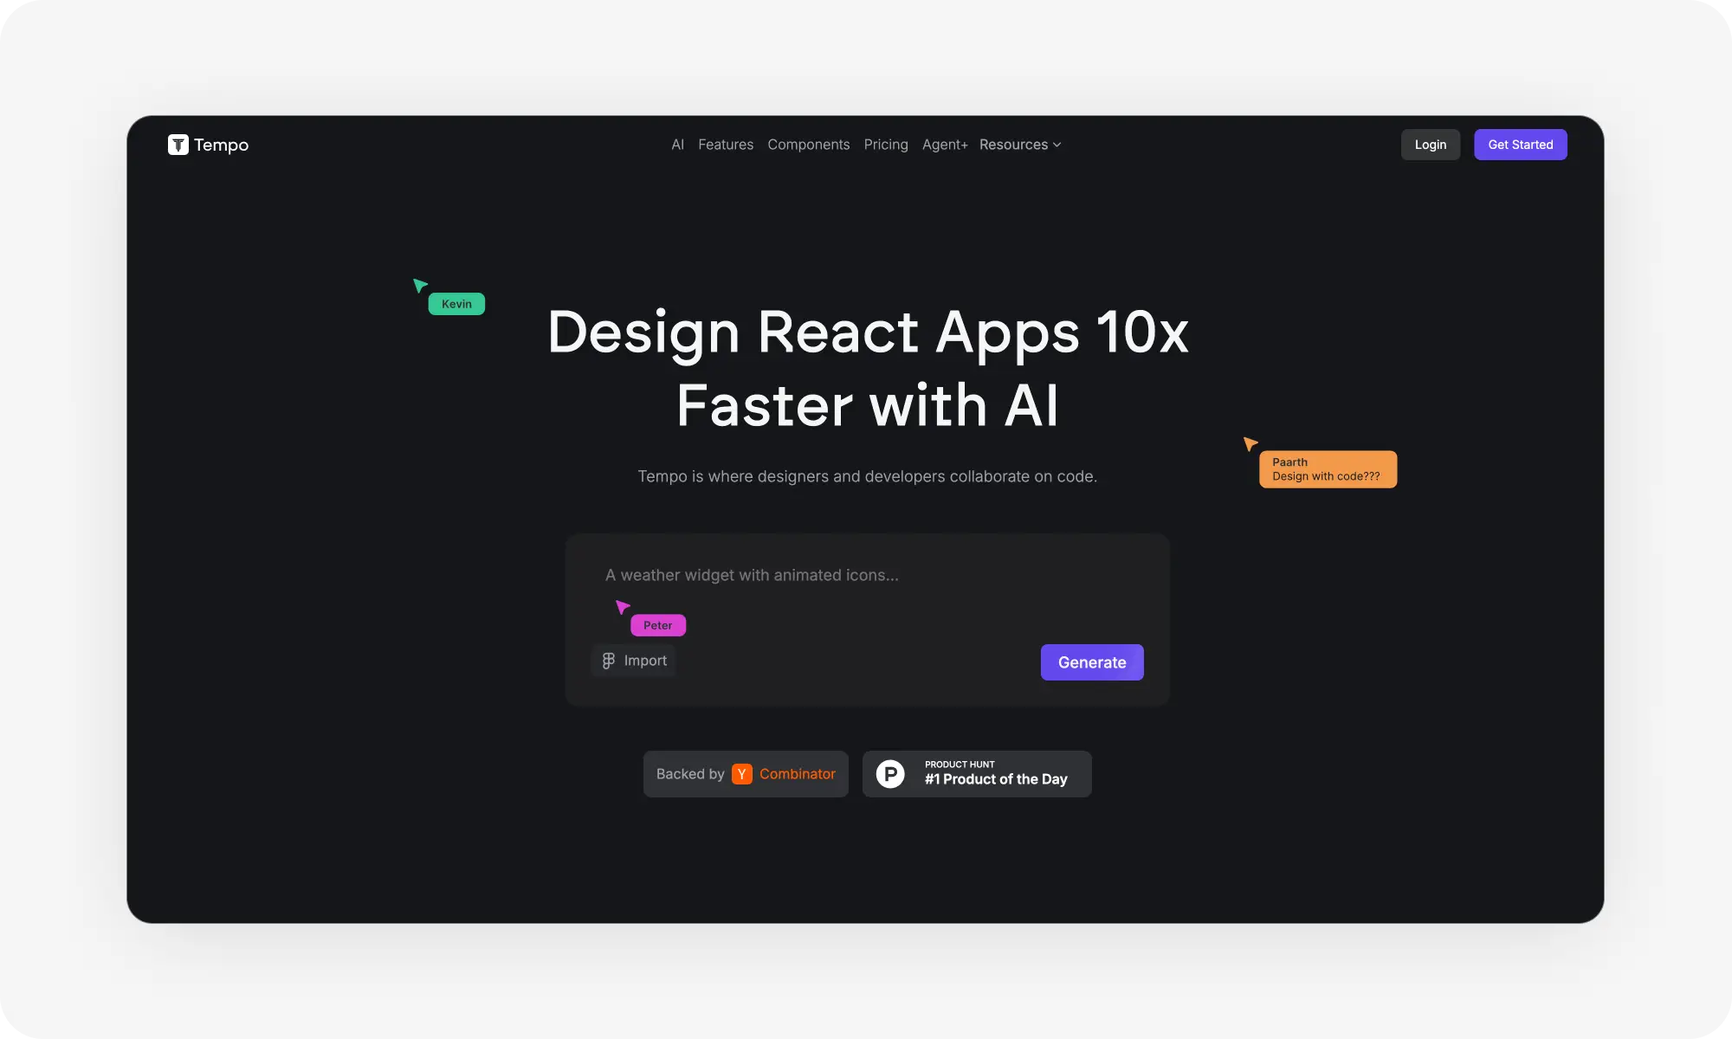1732x1039 pixels.
Task: Click the Peter name label
Action: pyautogui.click(x=658, y=624)
